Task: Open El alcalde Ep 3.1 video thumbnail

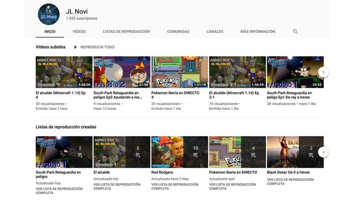Action: coord(237,72)
